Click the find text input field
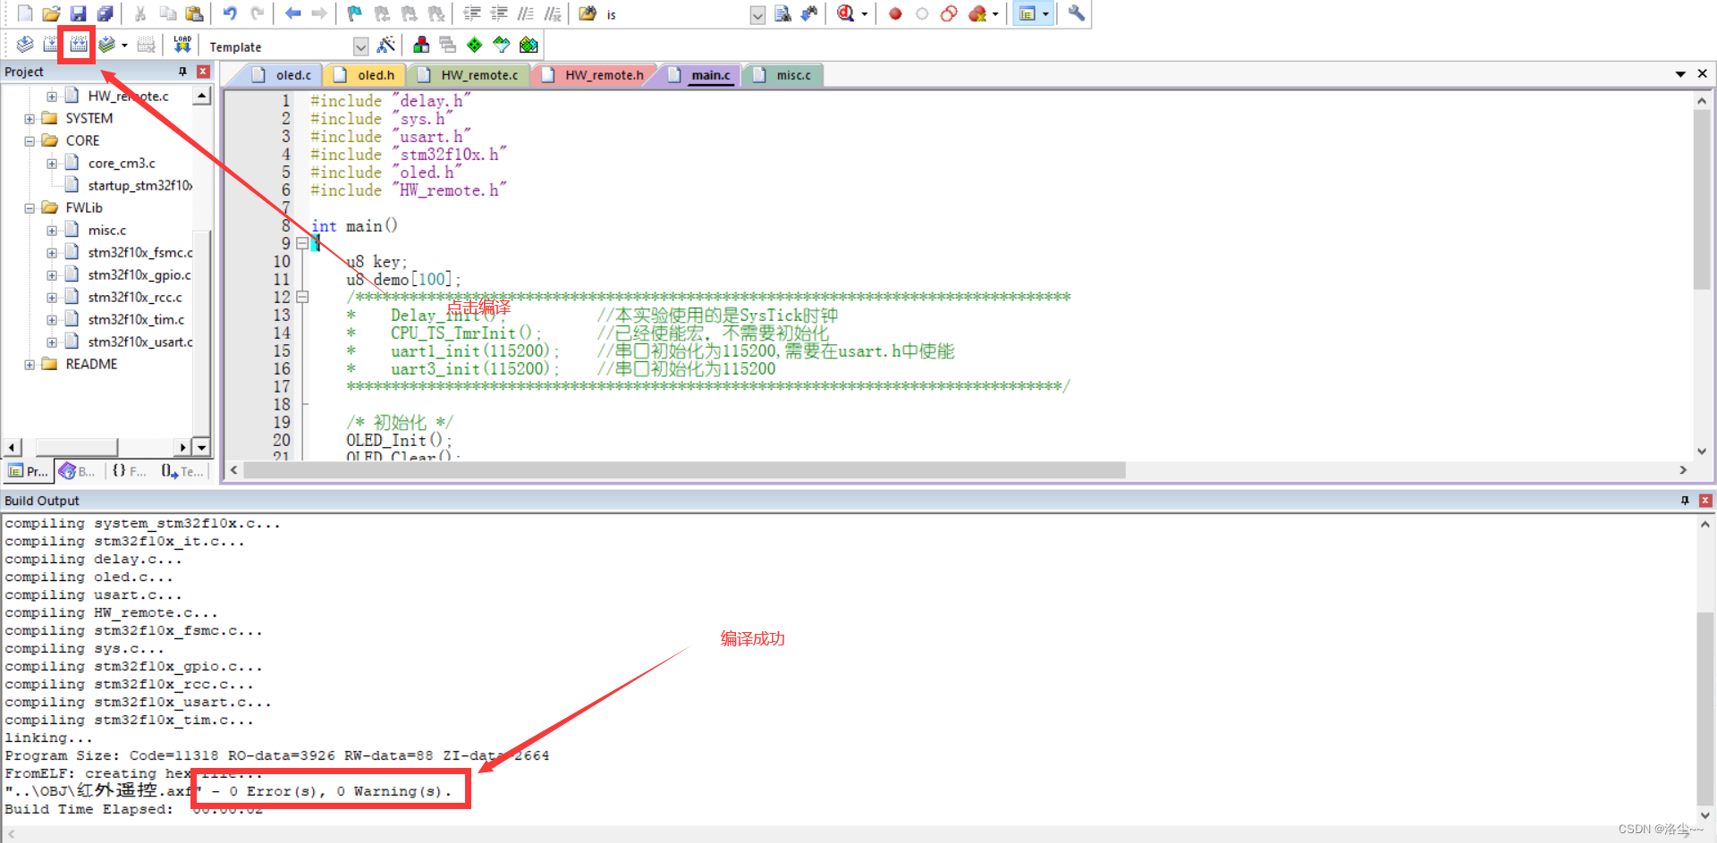This screenshot has width=1717, height=843. coord(676,14)
